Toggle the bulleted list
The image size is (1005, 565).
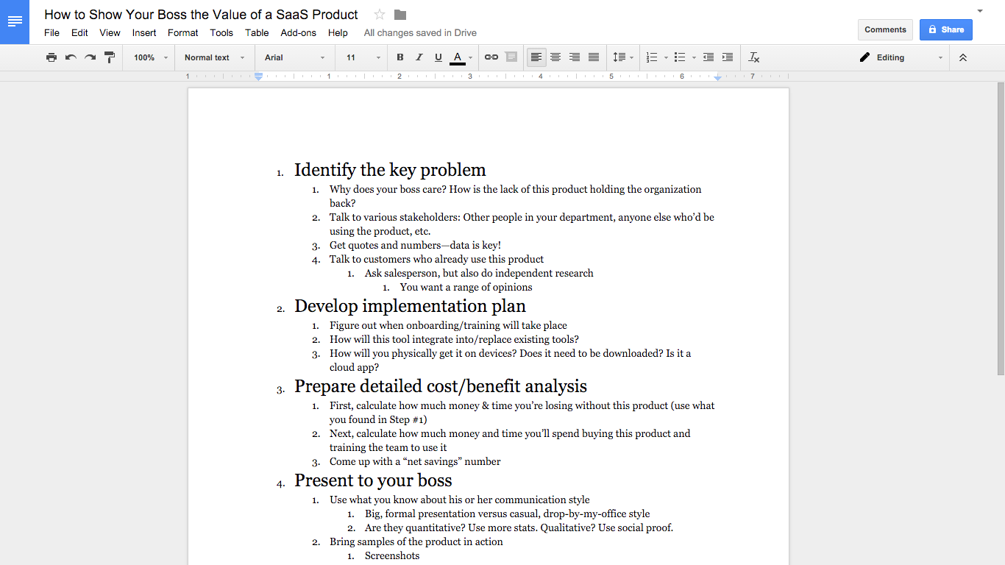(x=680, y=57)
